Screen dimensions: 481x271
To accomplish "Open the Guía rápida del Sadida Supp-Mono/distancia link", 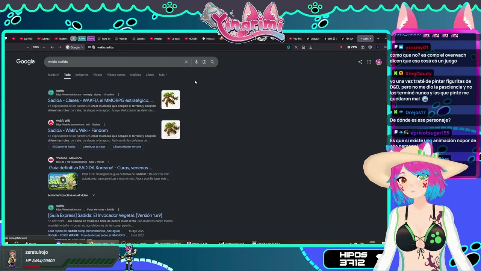I will [84, 231].
